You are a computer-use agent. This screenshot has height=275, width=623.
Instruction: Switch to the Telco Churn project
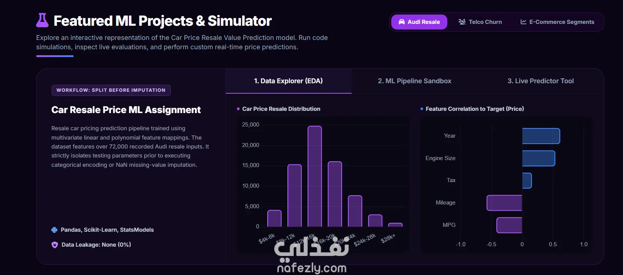click(480, 22)
